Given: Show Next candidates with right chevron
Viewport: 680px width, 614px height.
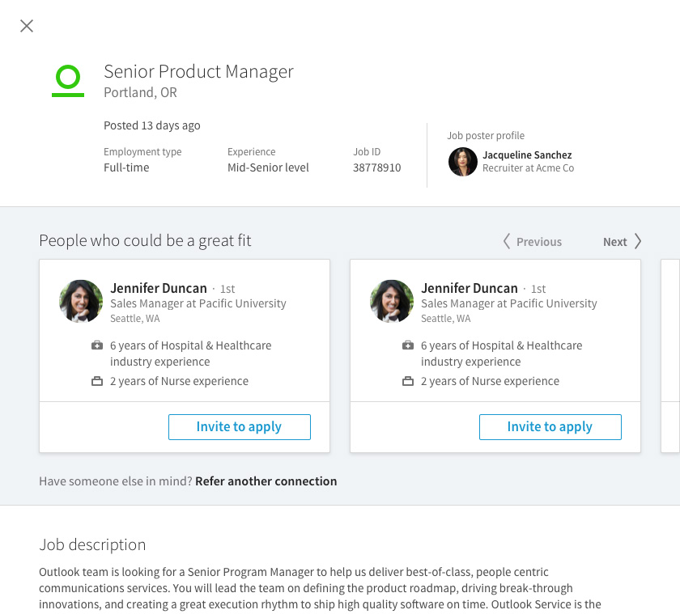Looking at the screenshot, I should (638, 241).
